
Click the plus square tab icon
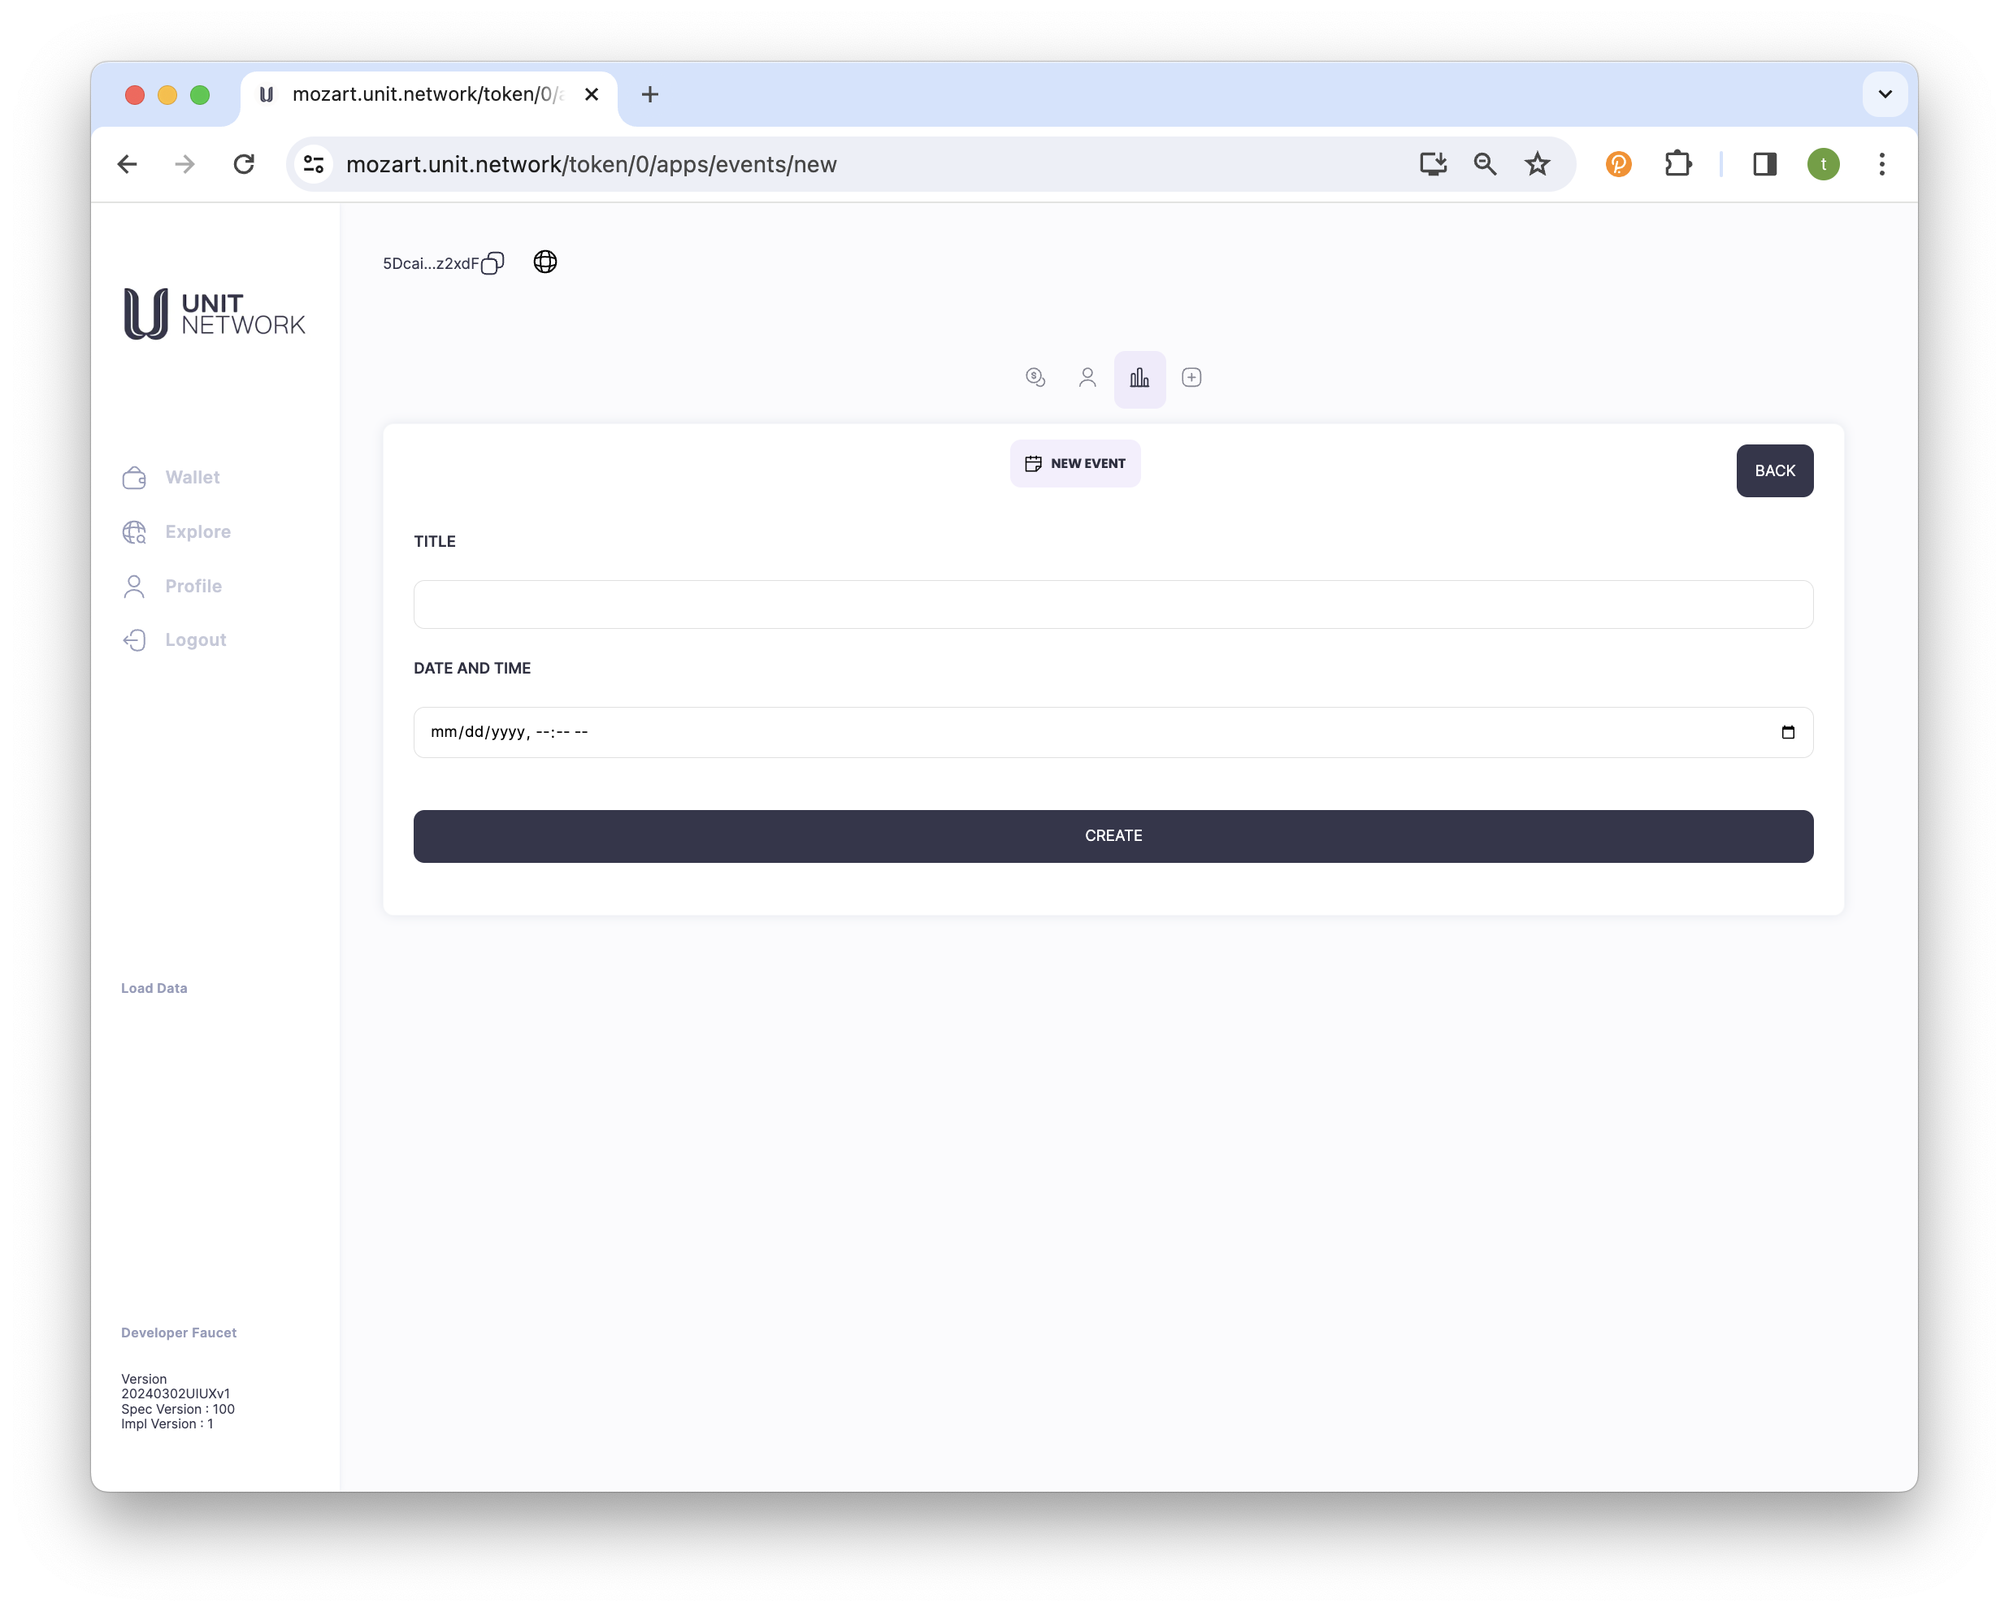tap(1191, 377)
